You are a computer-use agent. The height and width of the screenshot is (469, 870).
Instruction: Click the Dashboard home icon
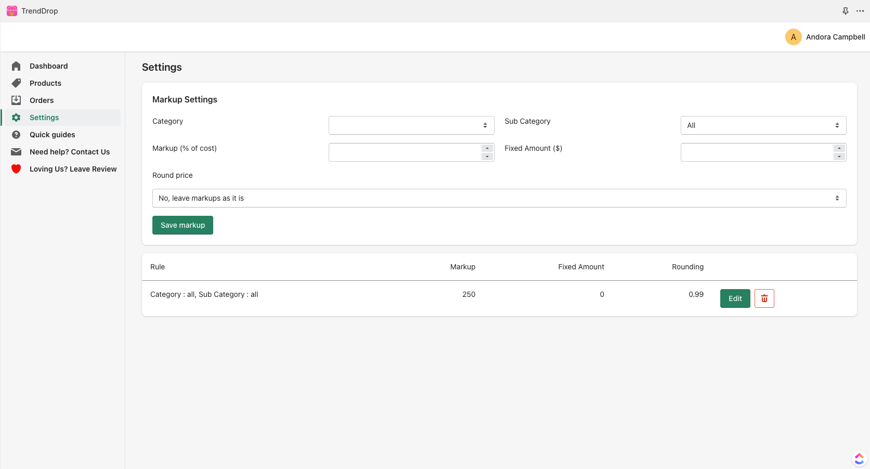pyautogui.click(x=16, y=66)
